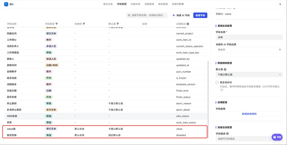Viewport: 287px width, 145px height.
Task: Click the current_status_operator identifier
Action: 190,46
